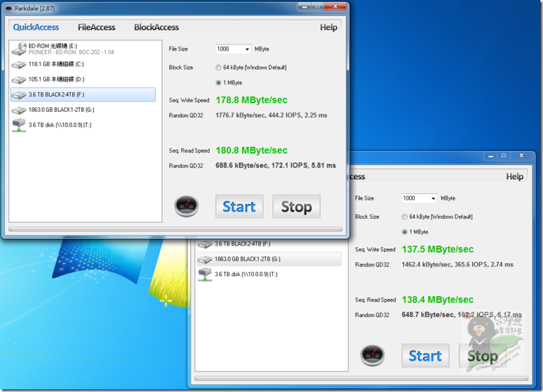Click the 648.7 kByte/sec random read result

pos(462,315)
